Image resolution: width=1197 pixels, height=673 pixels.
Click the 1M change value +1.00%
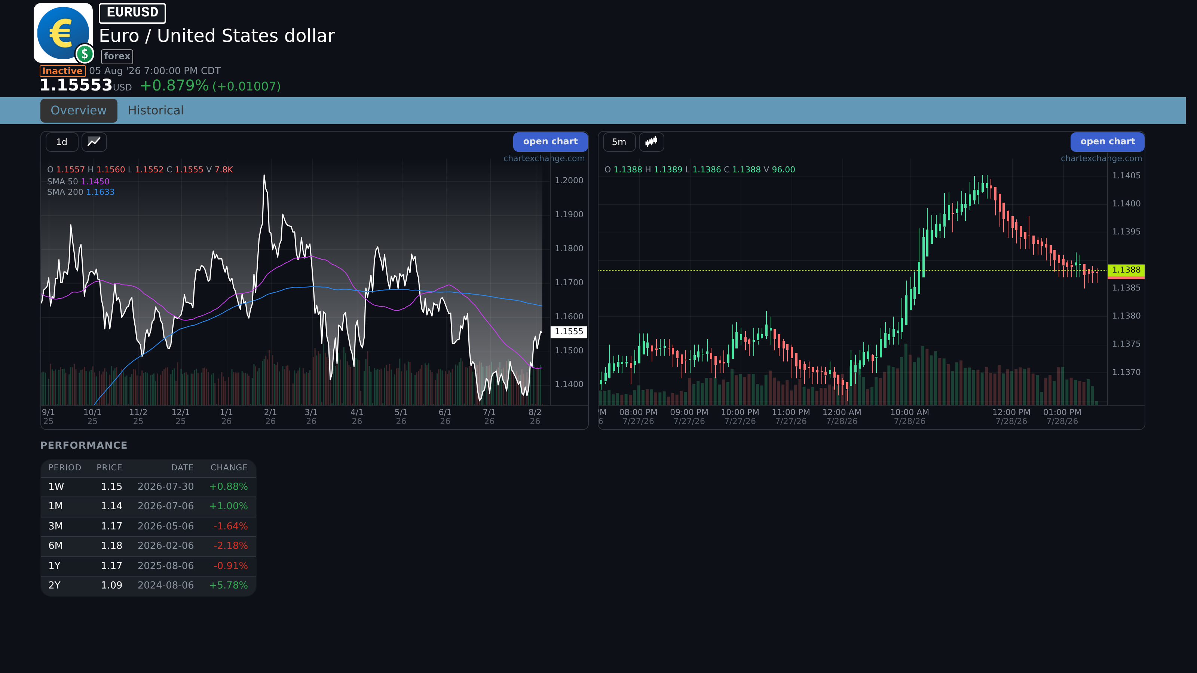click(x=228, y=506)
